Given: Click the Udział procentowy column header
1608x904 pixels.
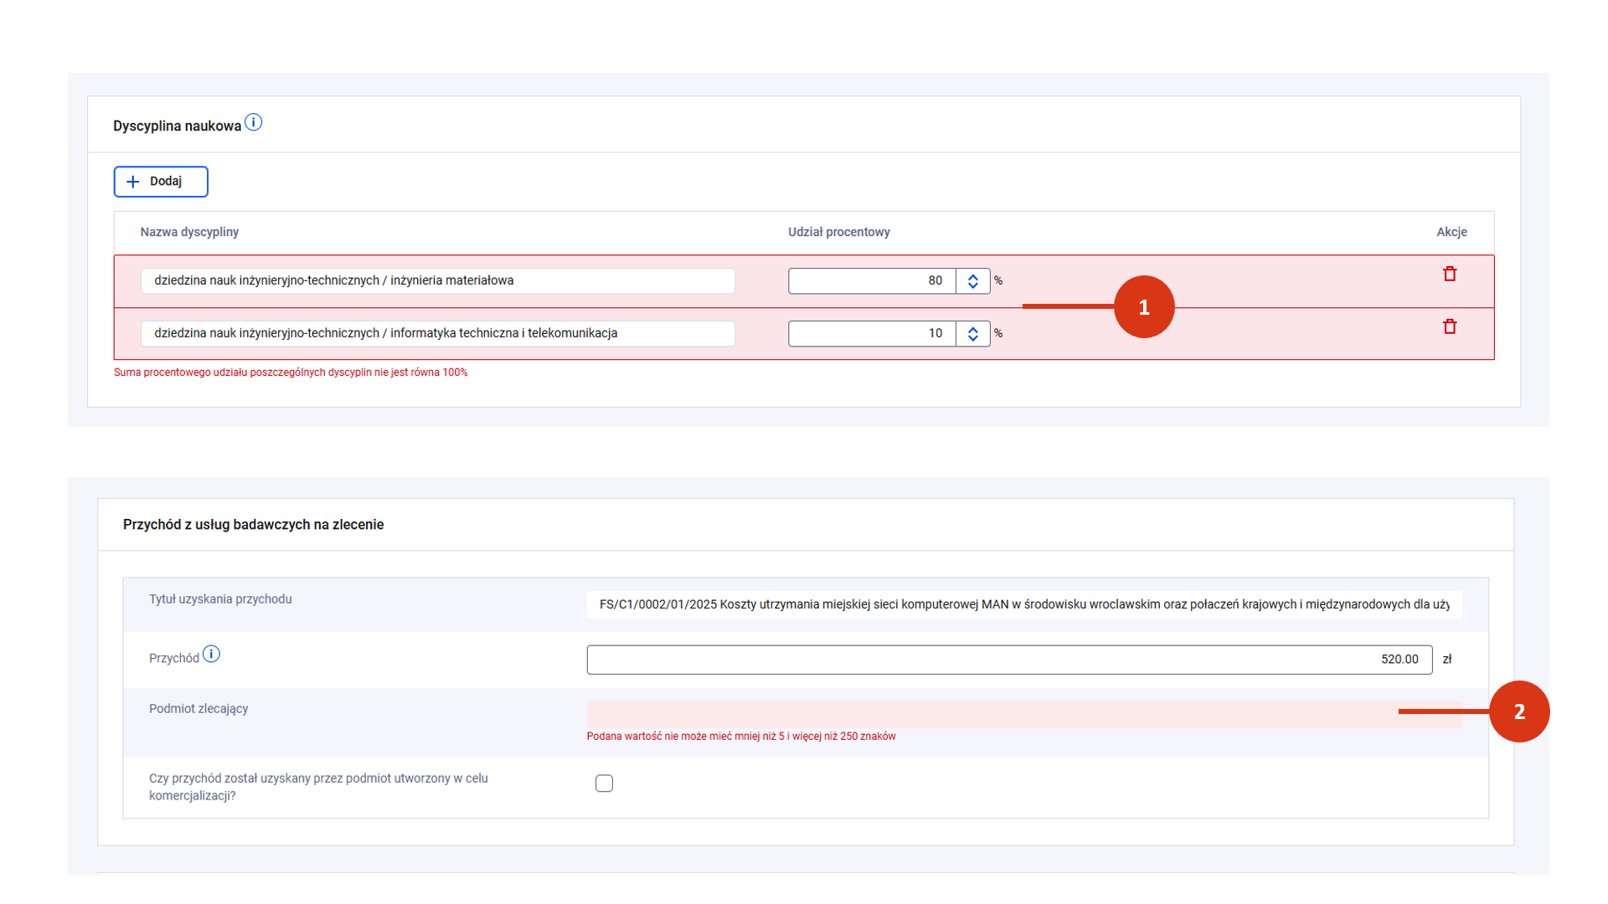Looking at the screenshot, I should coord(838,232).
